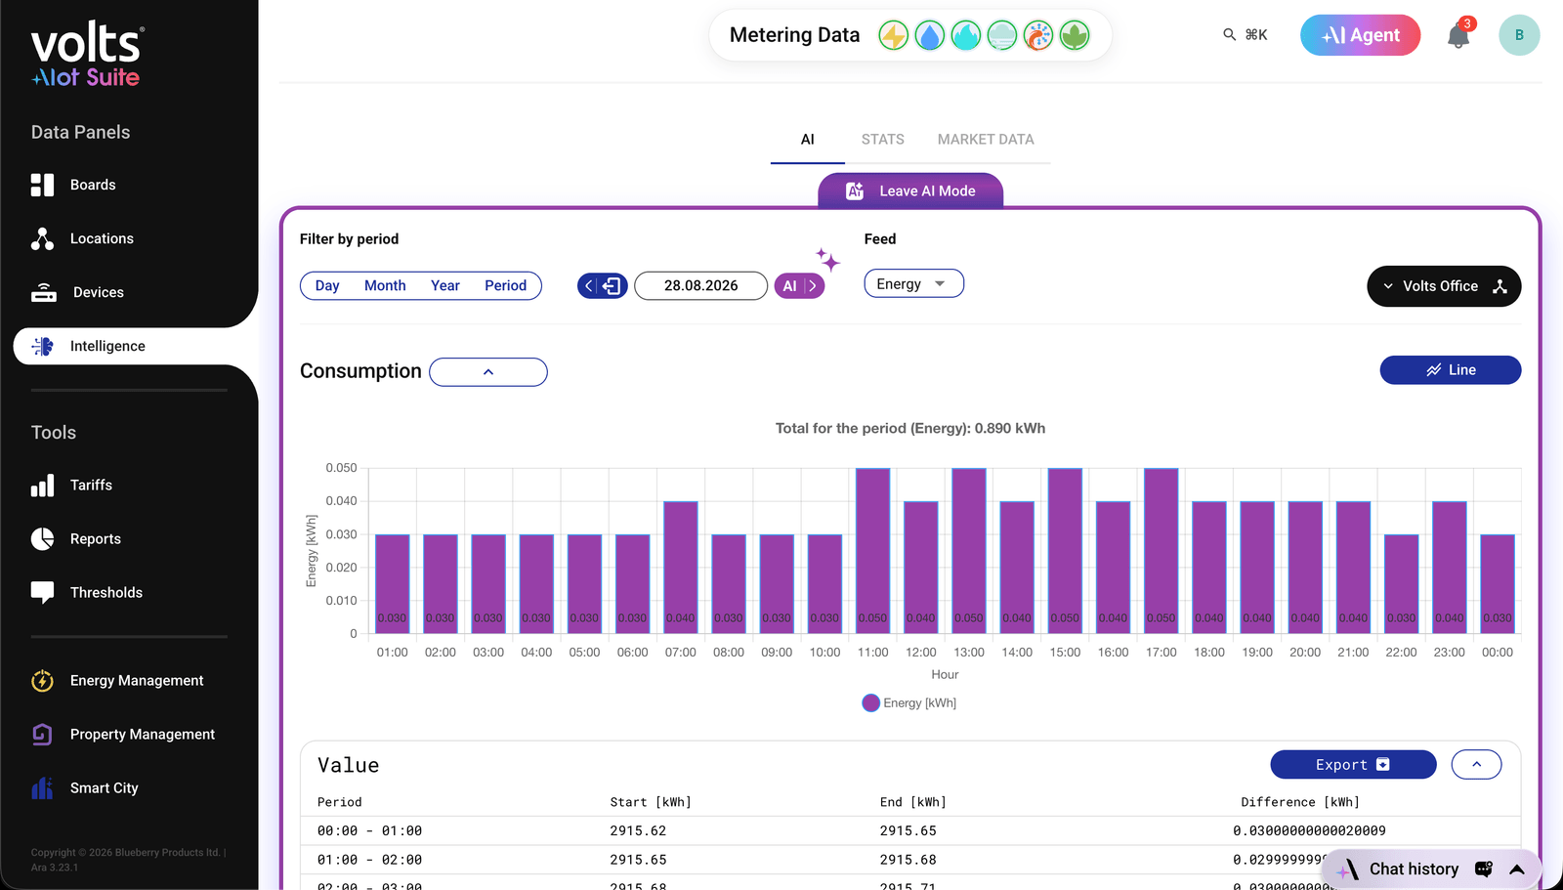Open Volts Office location dropdown
The image size is (1563, 890).
[1444, 286]
